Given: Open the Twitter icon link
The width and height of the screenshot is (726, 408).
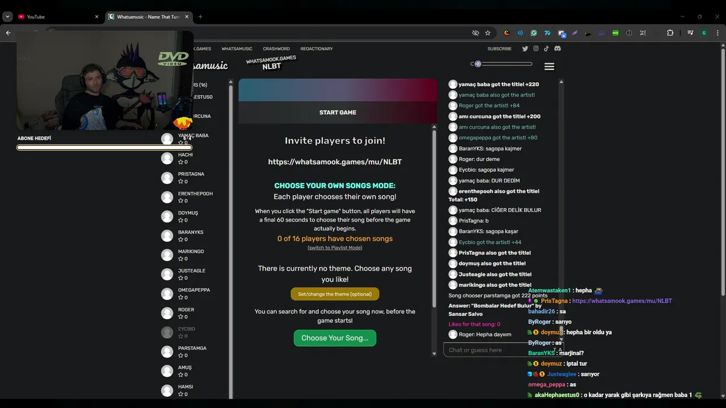Looking at the screenshot, I should tap(525, 49).
